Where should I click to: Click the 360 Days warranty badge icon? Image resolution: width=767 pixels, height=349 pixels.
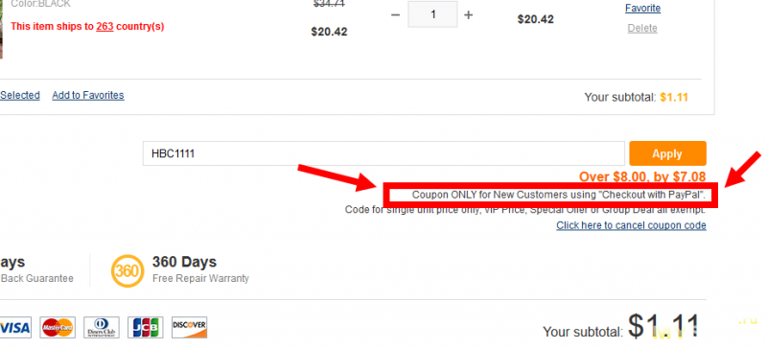[x=128, y=270]
